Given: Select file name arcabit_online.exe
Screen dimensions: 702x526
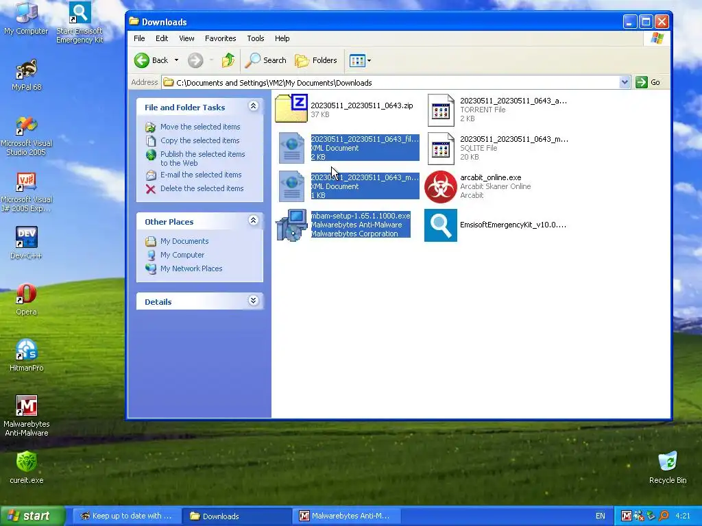Looking at the screenshot, I should (491, 177).
